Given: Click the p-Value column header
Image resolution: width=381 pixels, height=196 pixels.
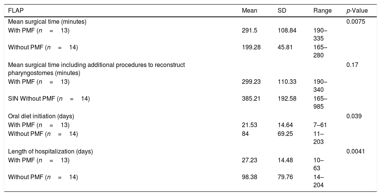Looking at the screenshot, I should pyautogui.click(x=357, y=11).
